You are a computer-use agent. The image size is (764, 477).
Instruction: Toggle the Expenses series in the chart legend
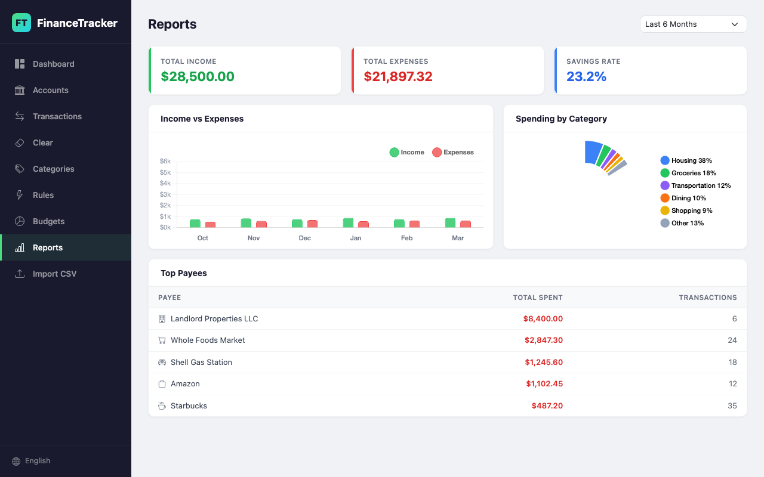[452, 152]
